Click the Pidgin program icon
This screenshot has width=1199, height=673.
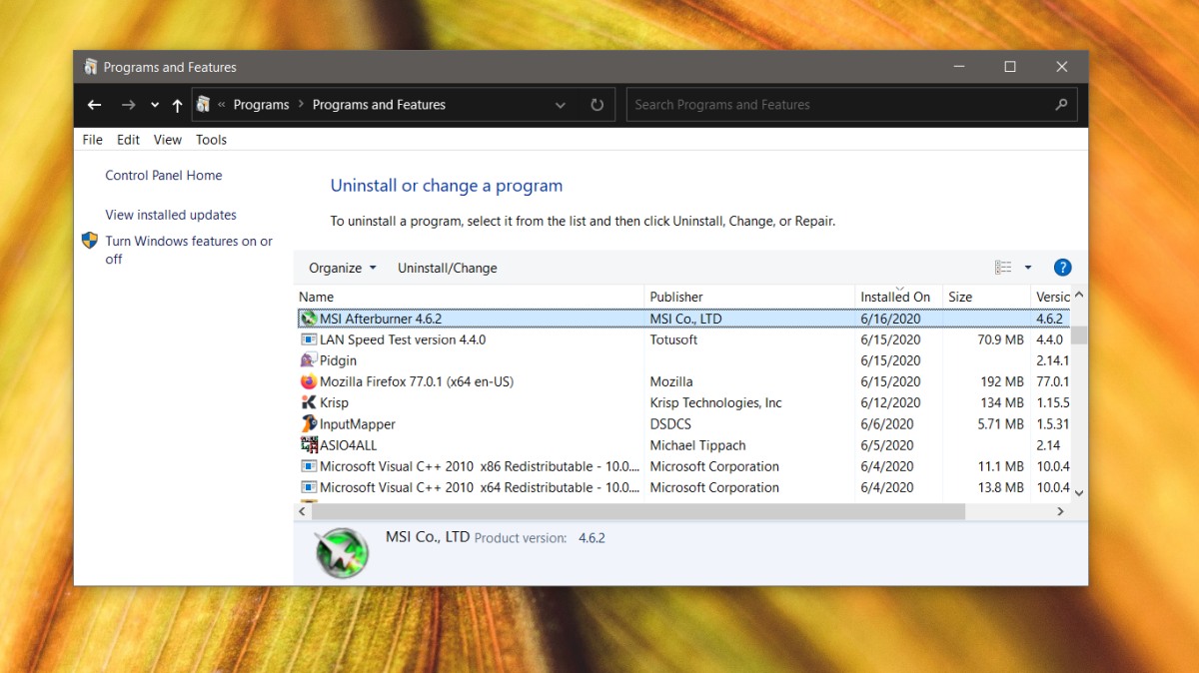pos(309,360)
